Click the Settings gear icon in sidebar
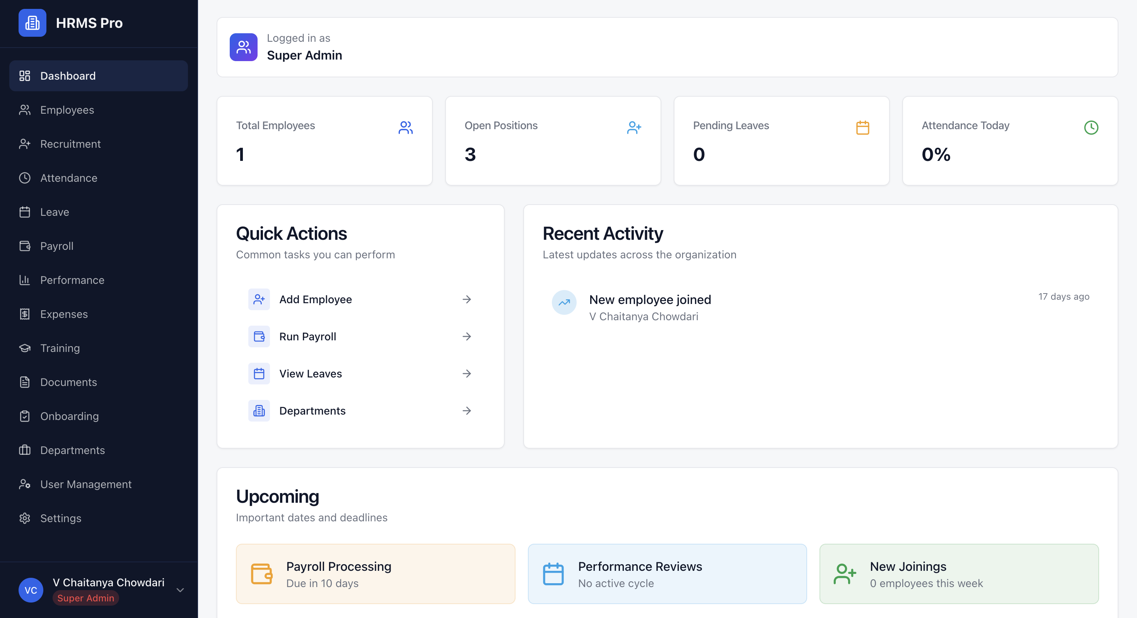 (x=25, y=518)
